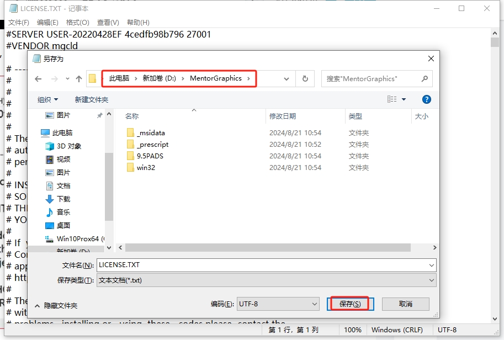Image resolution: width=504 pixels, height=340 pixels.
Task: Sort by 类型 column header
Action: [356, 116]
